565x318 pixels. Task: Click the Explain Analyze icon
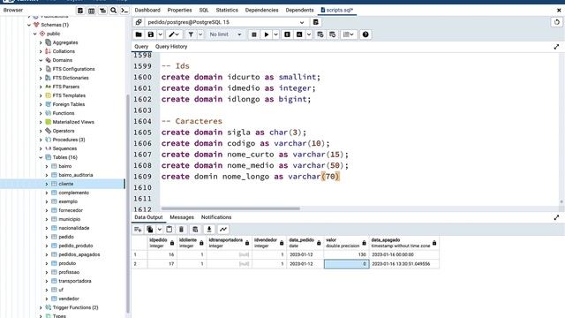click(299, 34)
